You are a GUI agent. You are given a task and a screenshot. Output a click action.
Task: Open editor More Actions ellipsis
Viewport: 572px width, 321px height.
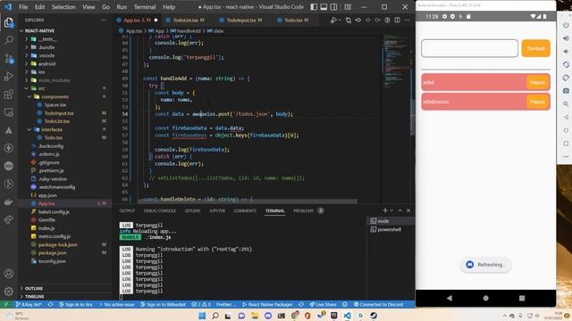pos(408,20)
